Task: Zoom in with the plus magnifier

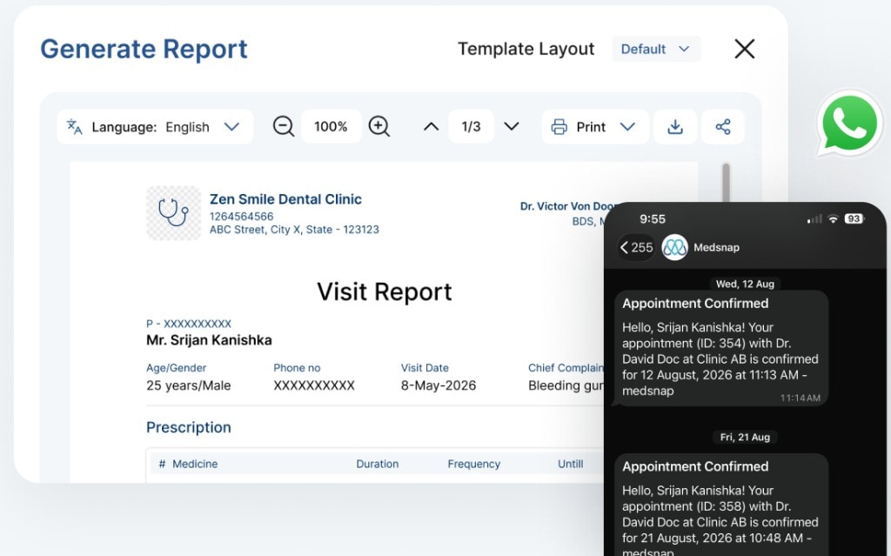Action: click(x=379, y=126)
